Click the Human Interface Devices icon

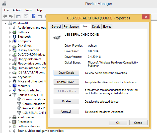(x=14, y=68)
